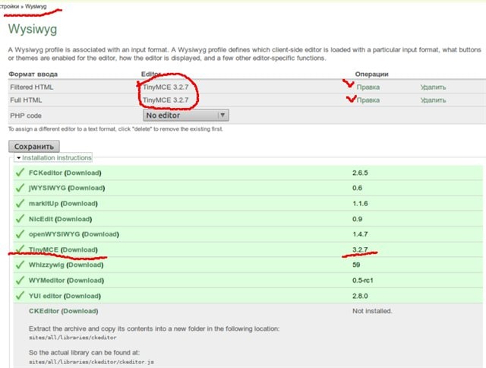
Task: Click the CKEditor Not installed status
Action: point(372,311)
